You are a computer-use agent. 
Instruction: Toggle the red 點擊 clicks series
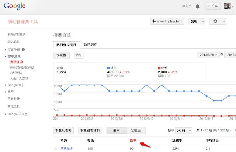point(158,68)
